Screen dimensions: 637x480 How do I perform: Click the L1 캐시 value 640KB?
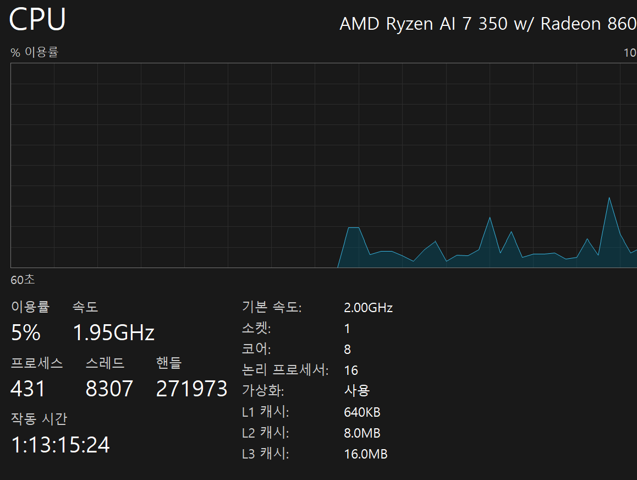362,412
